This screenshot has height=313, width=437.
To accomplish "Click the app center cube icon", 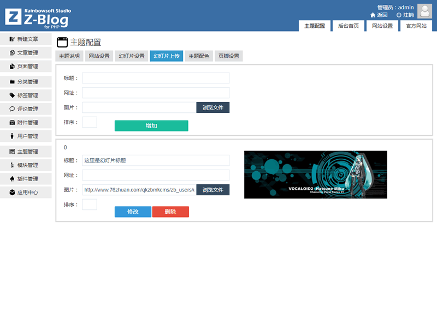I will (12, 192).
